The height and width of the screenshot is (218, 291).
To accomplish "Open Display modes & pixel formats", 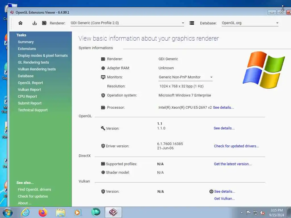I will tap(43, 55).
